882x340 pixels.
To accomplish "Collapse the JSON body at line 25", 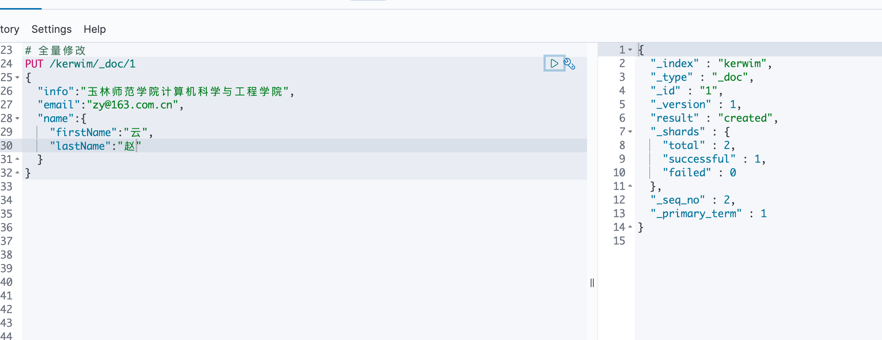I will [x=17, y=77].
